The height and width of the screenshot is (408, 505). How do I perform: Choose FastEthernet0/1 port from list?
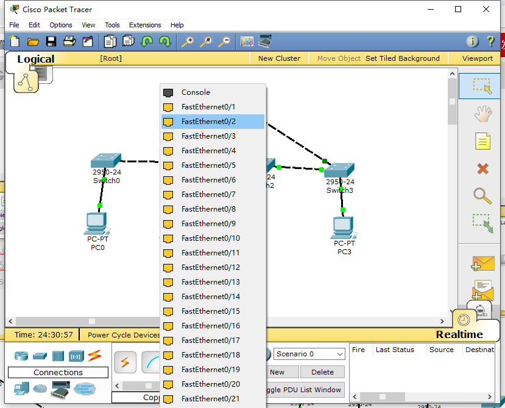point(213,107)
